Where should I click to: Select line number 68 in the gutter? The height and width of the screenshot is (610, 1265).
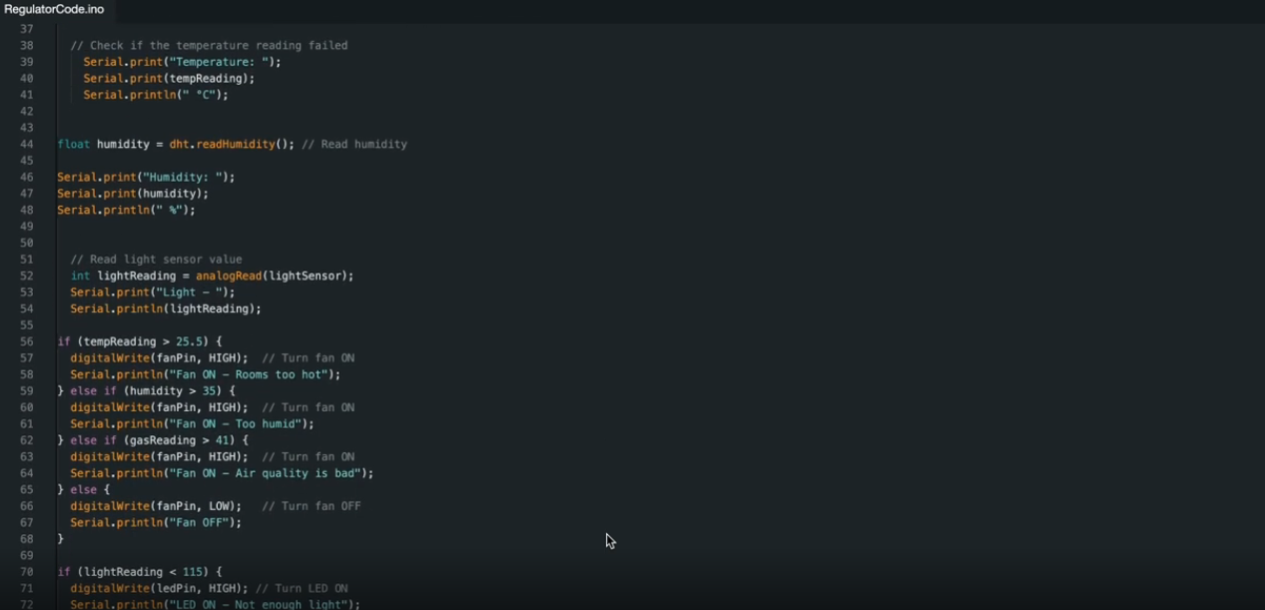pos(27,539)
